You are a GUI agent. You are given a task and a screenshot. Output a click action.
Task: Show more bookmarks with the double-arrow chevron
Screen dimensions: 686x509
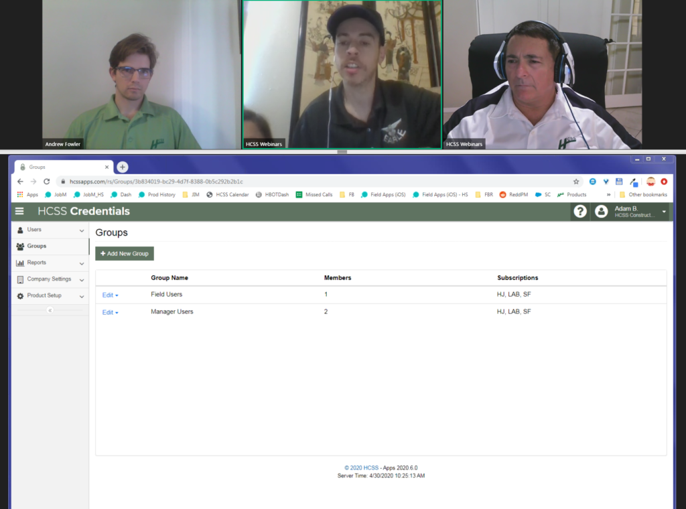[608, 195]
